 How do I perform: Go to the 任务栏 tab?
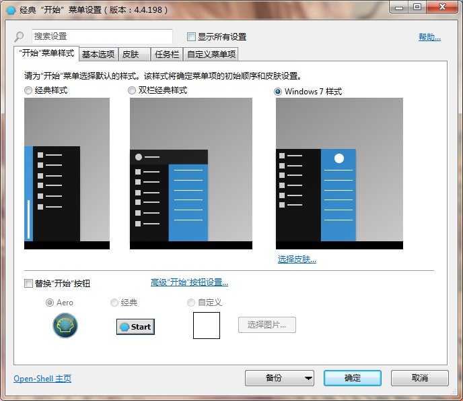pos(166,55)
